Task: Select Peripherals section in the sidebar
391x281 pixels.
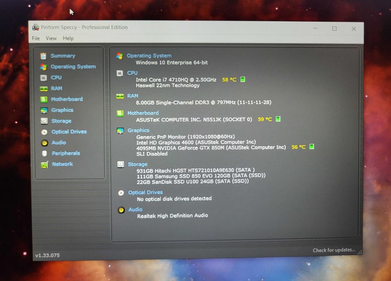Action: [x=66, y=153]
